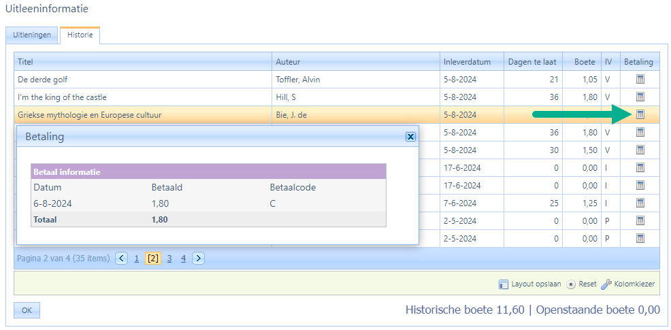
Task: Sort by Dagen te laat column header
Action: click(532, 62)
